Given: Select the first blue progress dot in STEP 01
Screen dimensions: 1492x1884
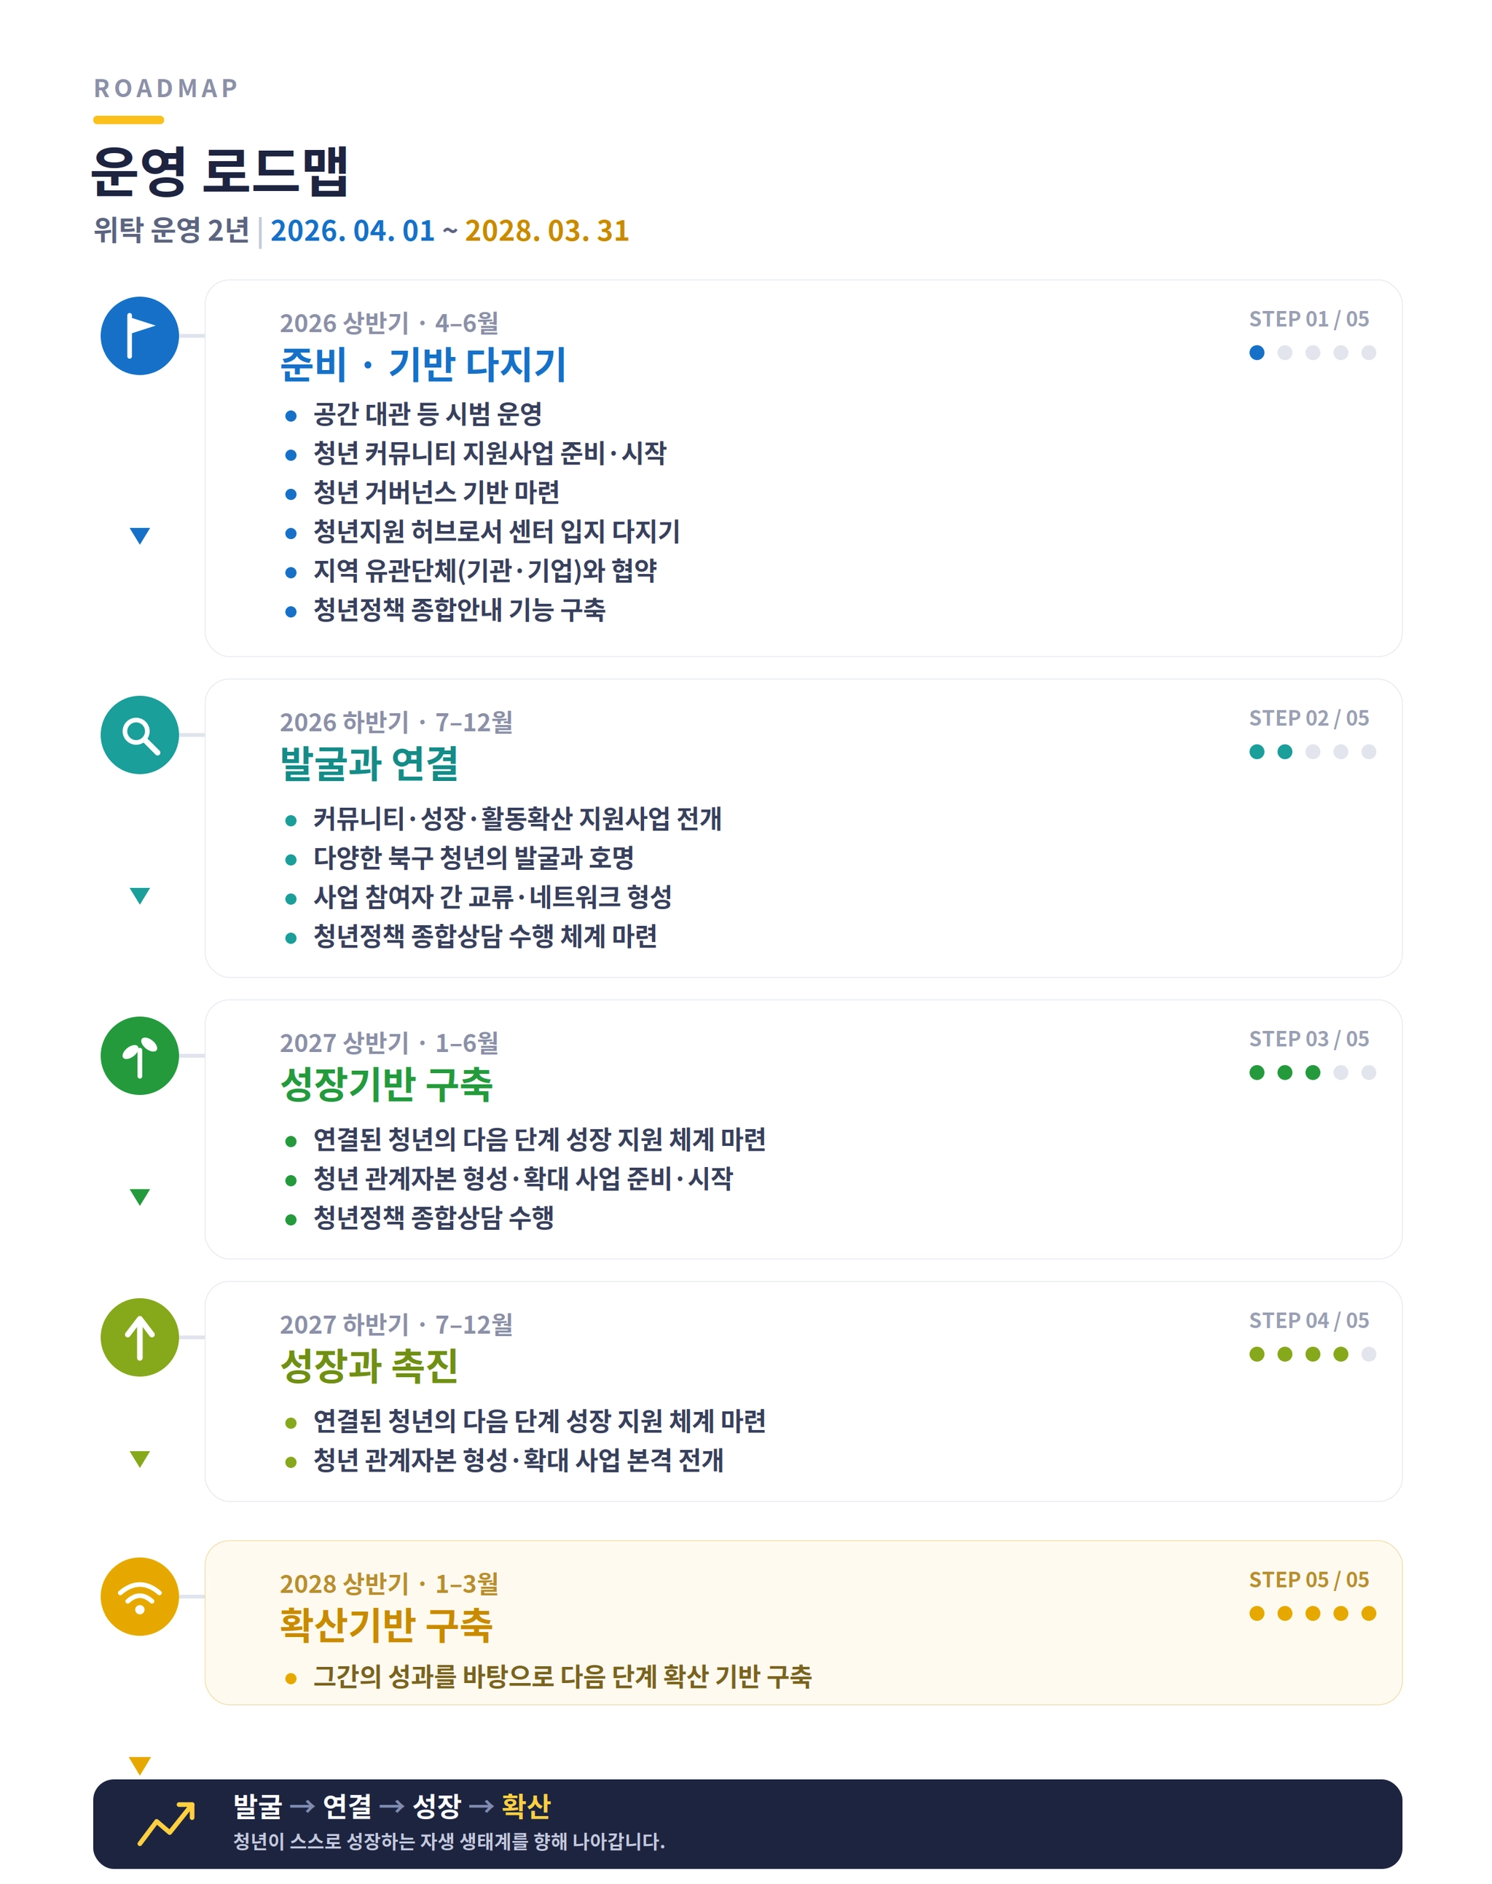Looking at the screenshot, I should [x=1257, y=353].
